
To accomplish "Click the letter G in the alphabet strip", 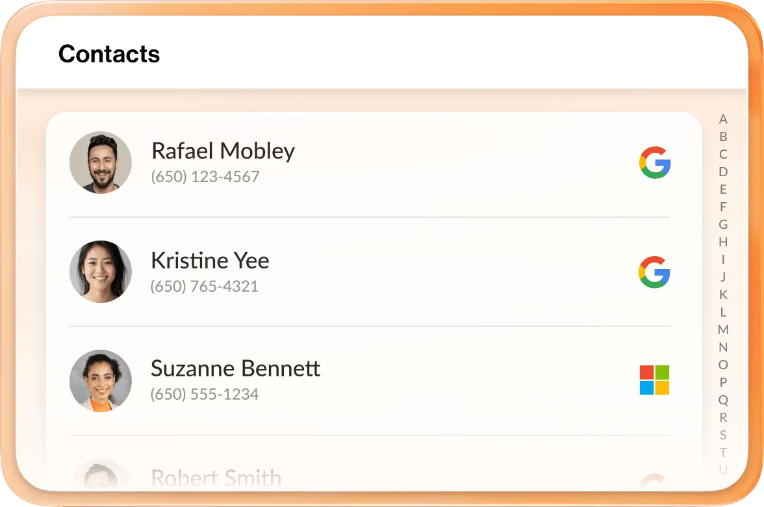I will pos(723,224).
